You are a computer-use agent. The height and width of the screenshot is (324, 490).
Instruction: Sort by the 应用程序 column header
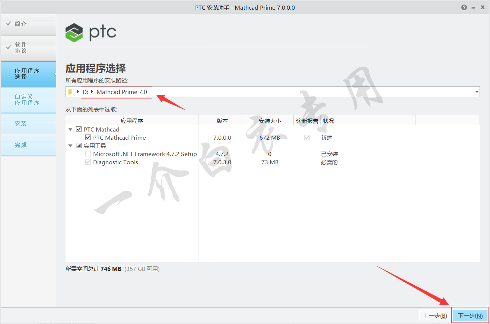pos(132,120)
